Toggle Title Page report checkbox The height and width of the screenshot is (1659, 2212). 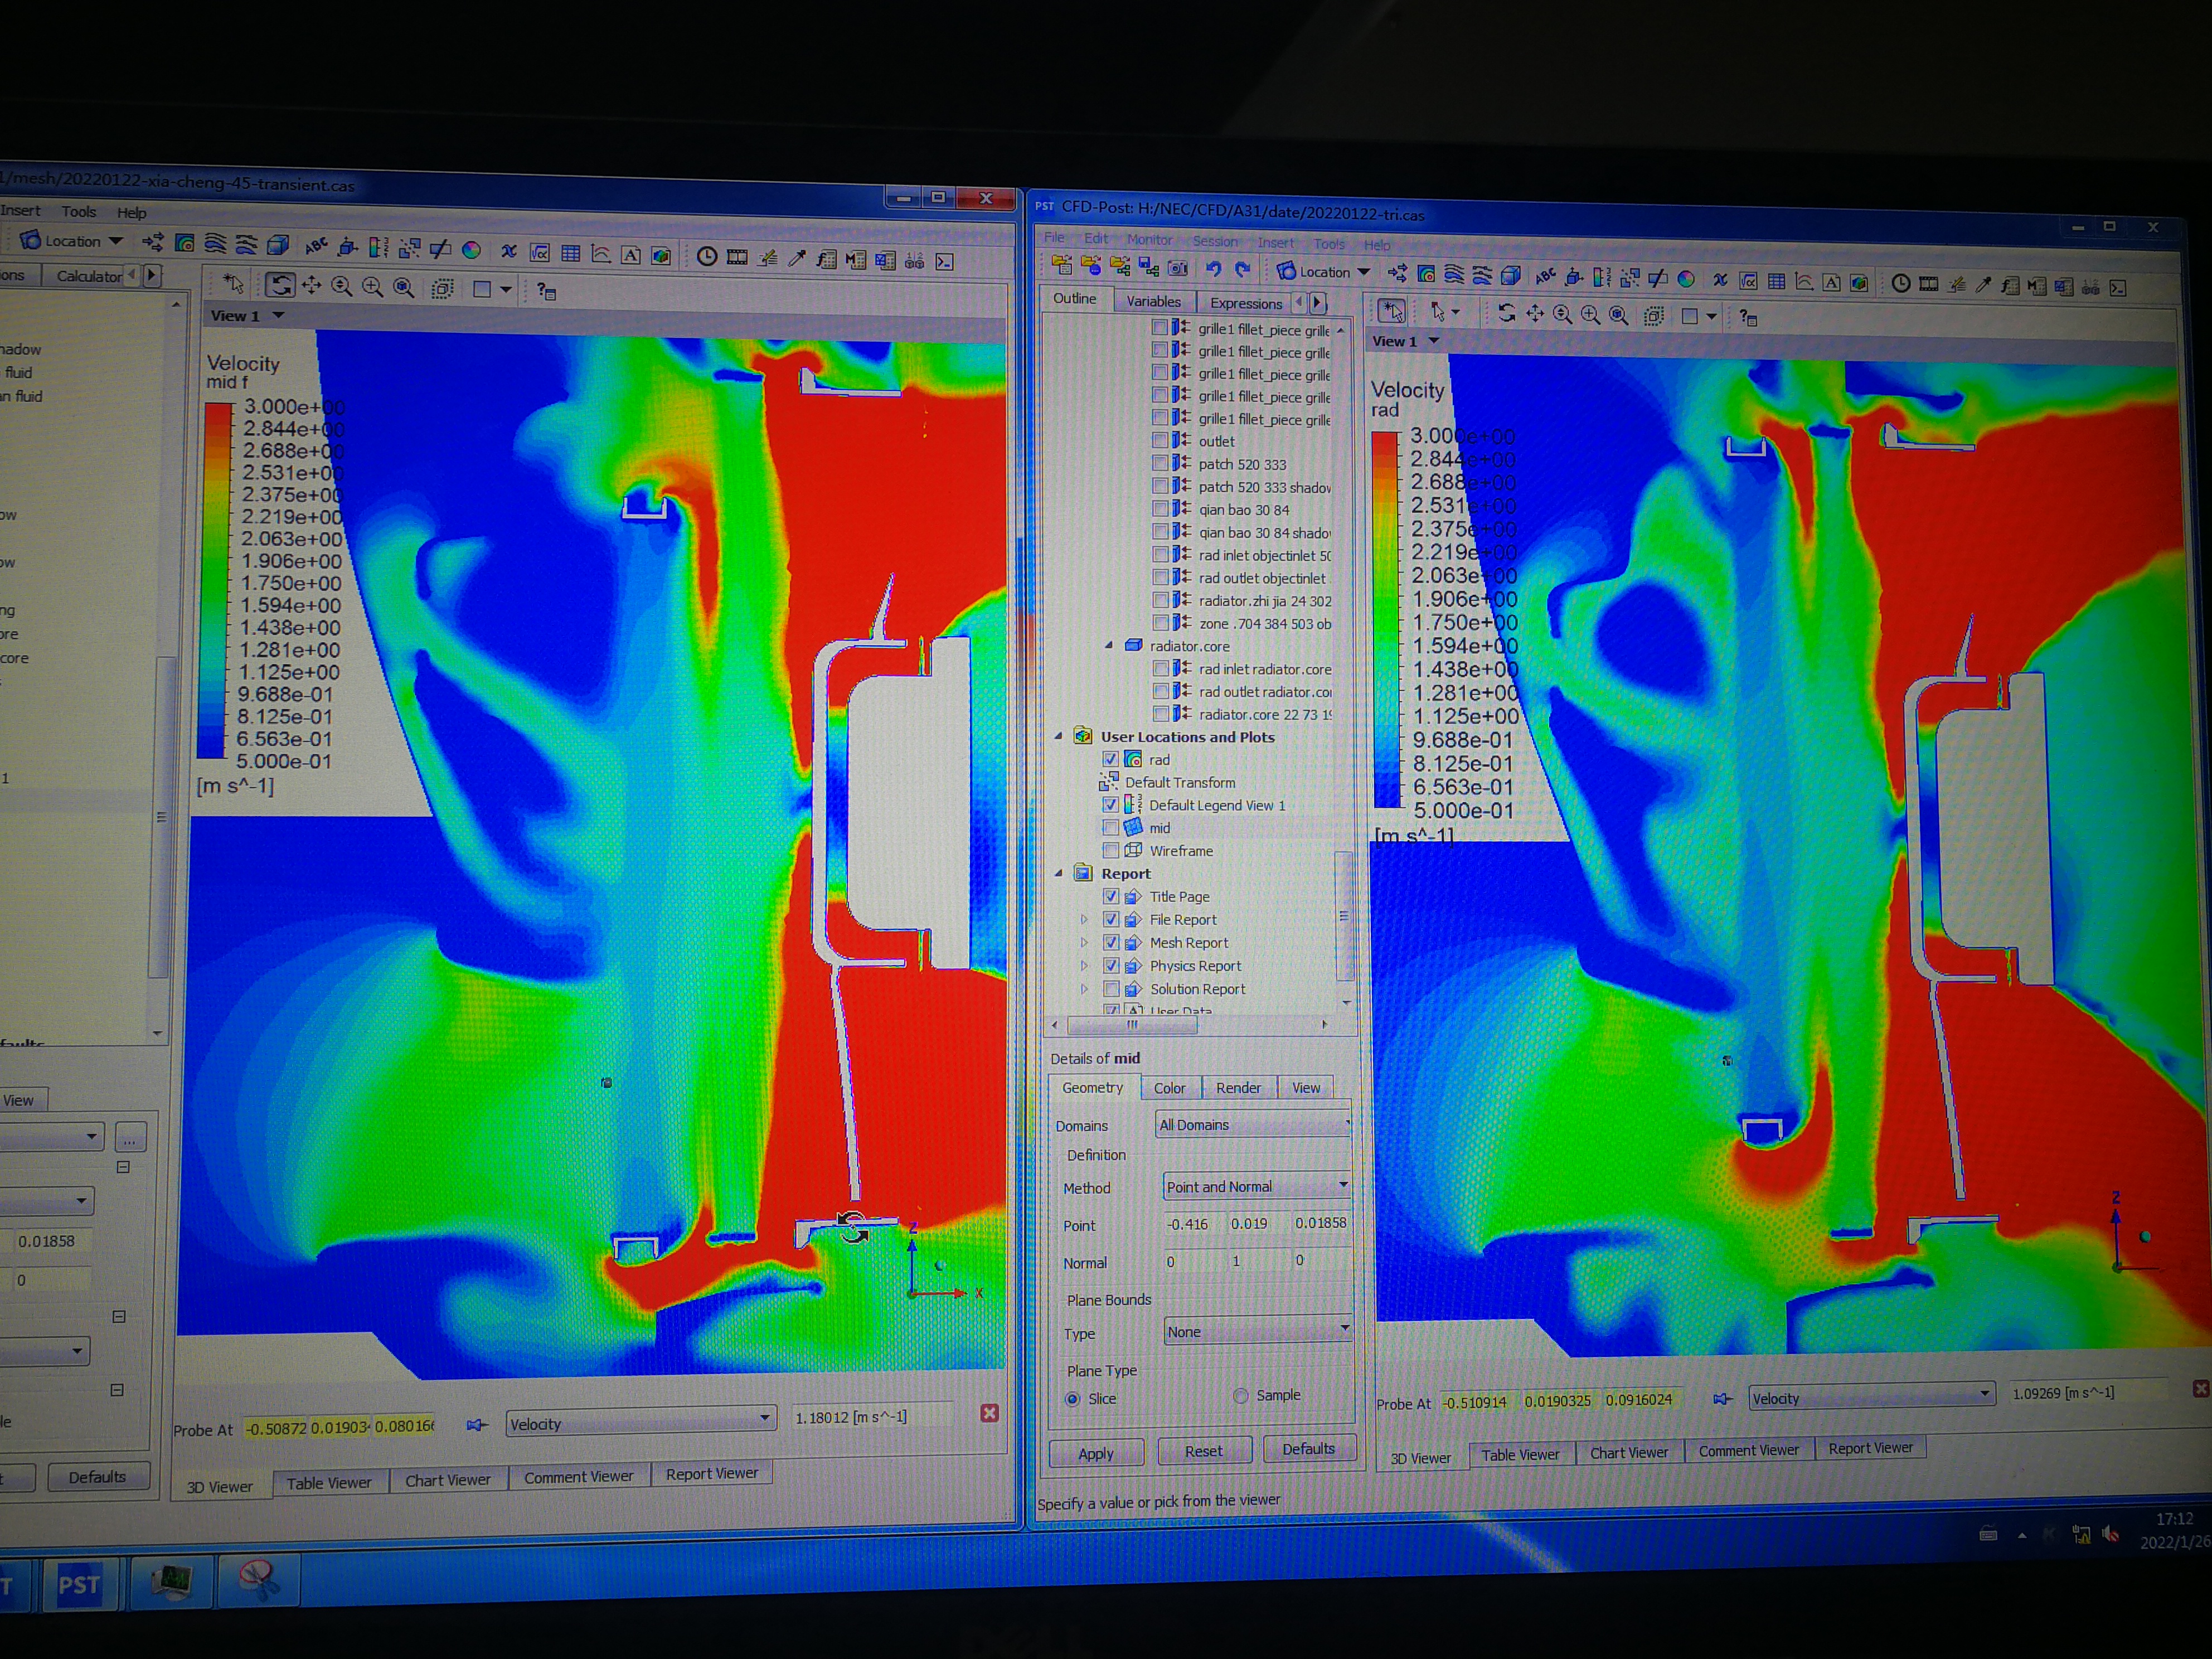tap(1110, 896)
